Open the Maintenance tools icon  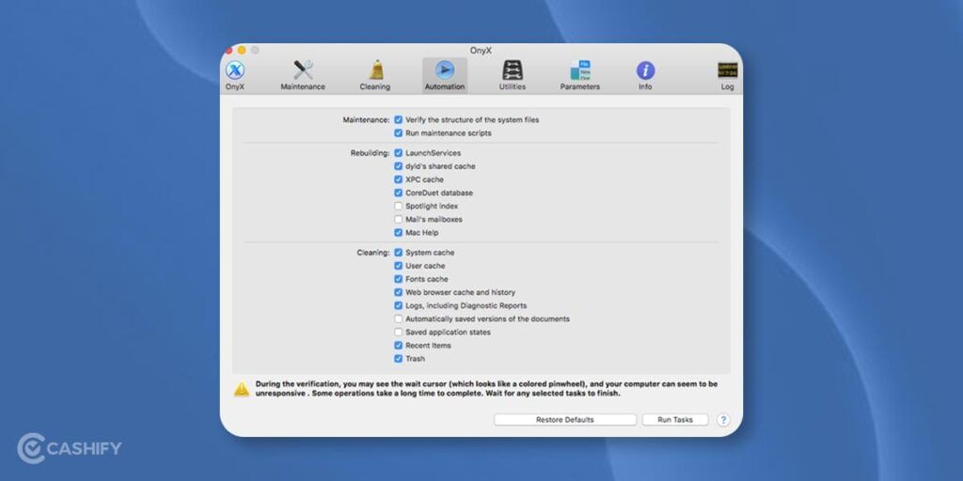(303, 70)
